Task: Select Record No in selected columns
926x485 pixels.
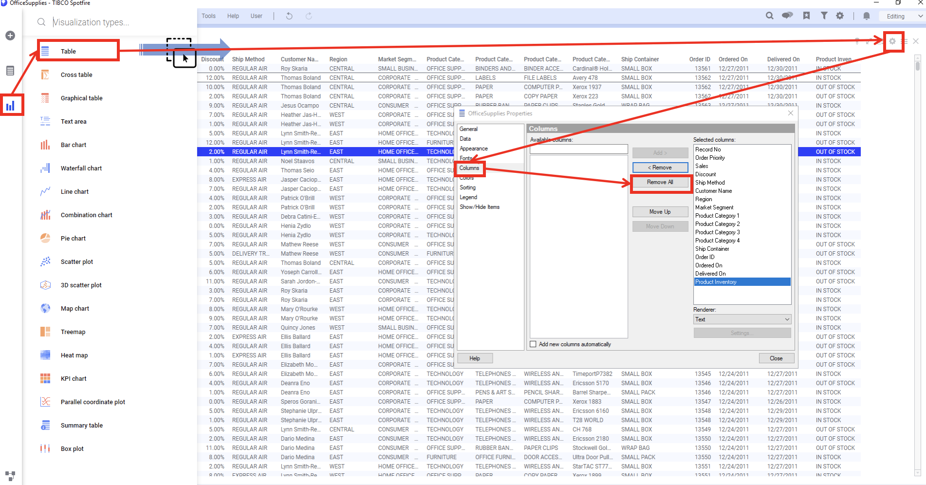Action: click(708, 149)
